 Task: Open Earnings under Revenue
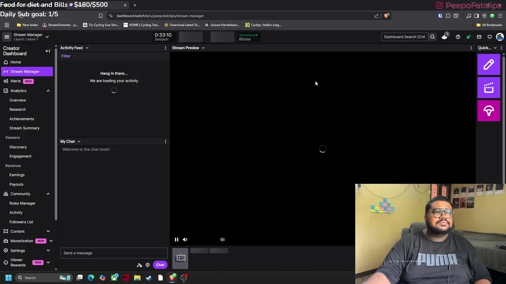coord(17,175)
